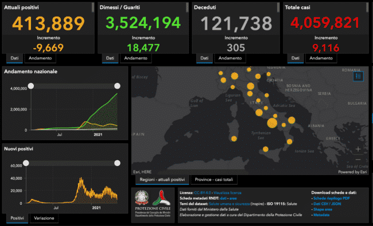The height and width of the screenshot is (226, 373).
Task: Click the Visualizza licenza link
Action: (x=227, y=193)
